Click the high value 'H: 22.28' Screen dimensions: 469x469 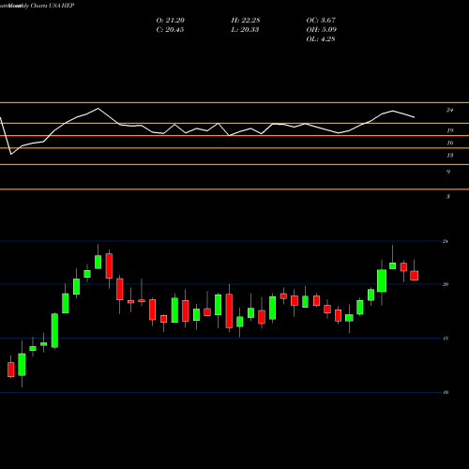pyautogui.click(x=246, y=21)
